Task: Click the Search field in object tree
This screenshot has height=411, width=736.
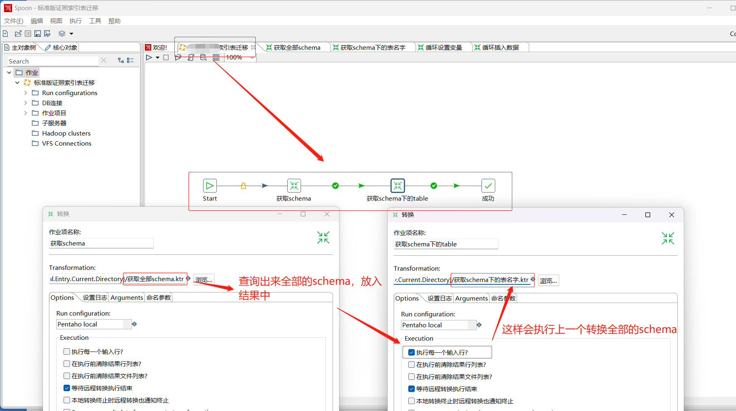Action: tap(53, 61)
